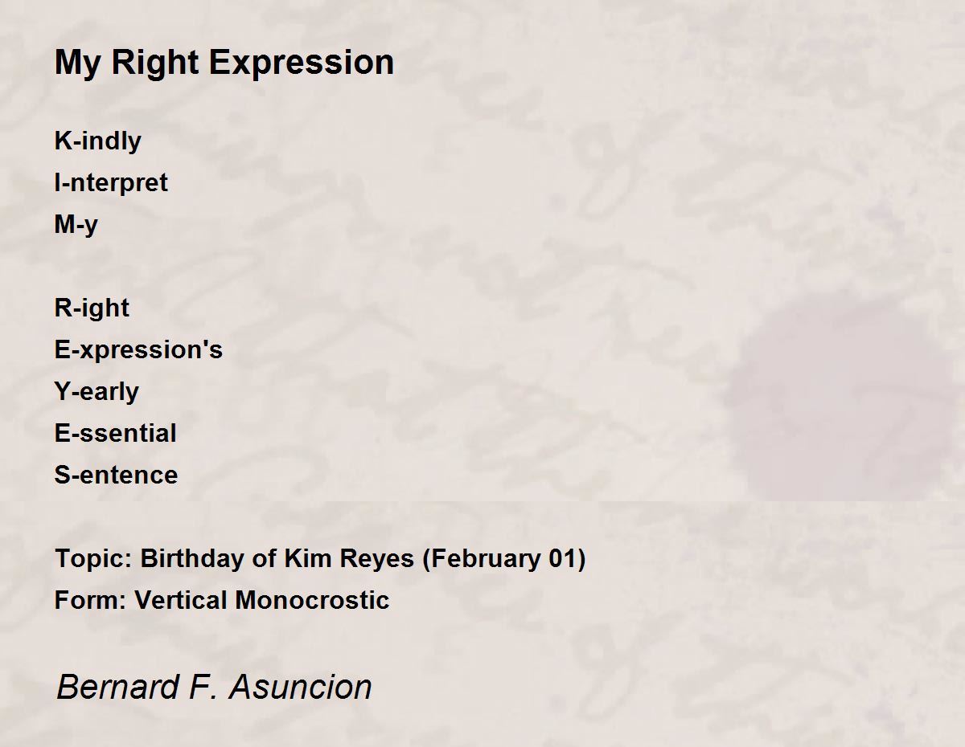The image size is (965, 747).
Task: Click the author name Bernard F. Asuncion
Action: tap(214, 688)
